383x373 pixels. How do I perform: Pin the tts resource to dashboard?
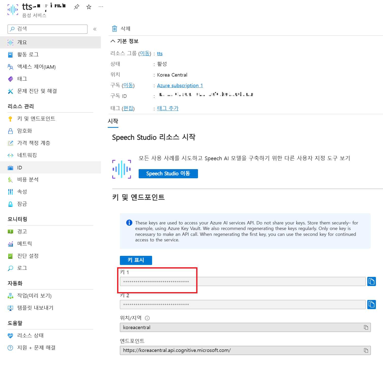coord(77,7)
